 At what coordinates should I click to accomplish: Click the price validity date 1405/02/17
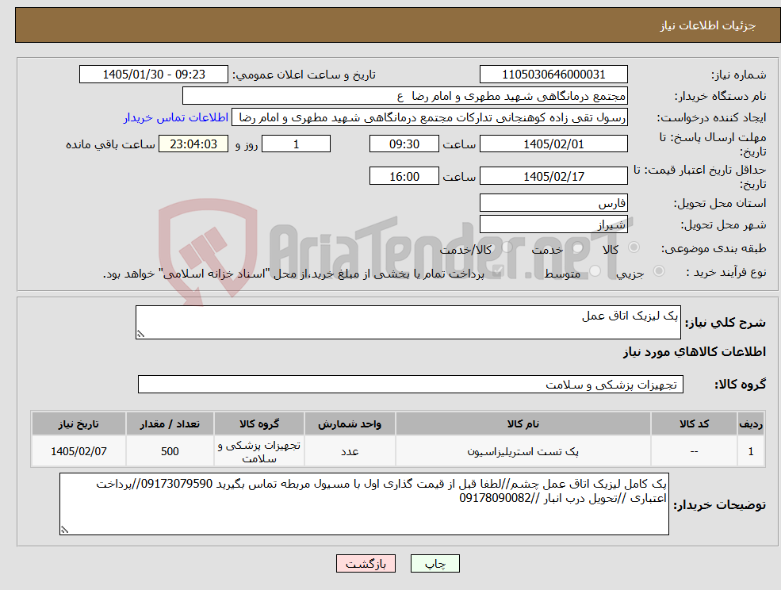tap(553, 176)
